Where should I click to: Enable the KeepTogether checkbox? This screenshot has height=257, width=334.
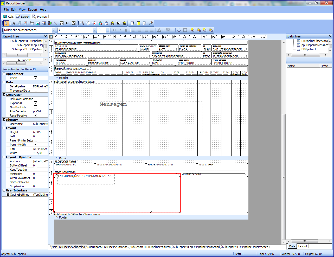pyautogui.click(x=35, y=169)
